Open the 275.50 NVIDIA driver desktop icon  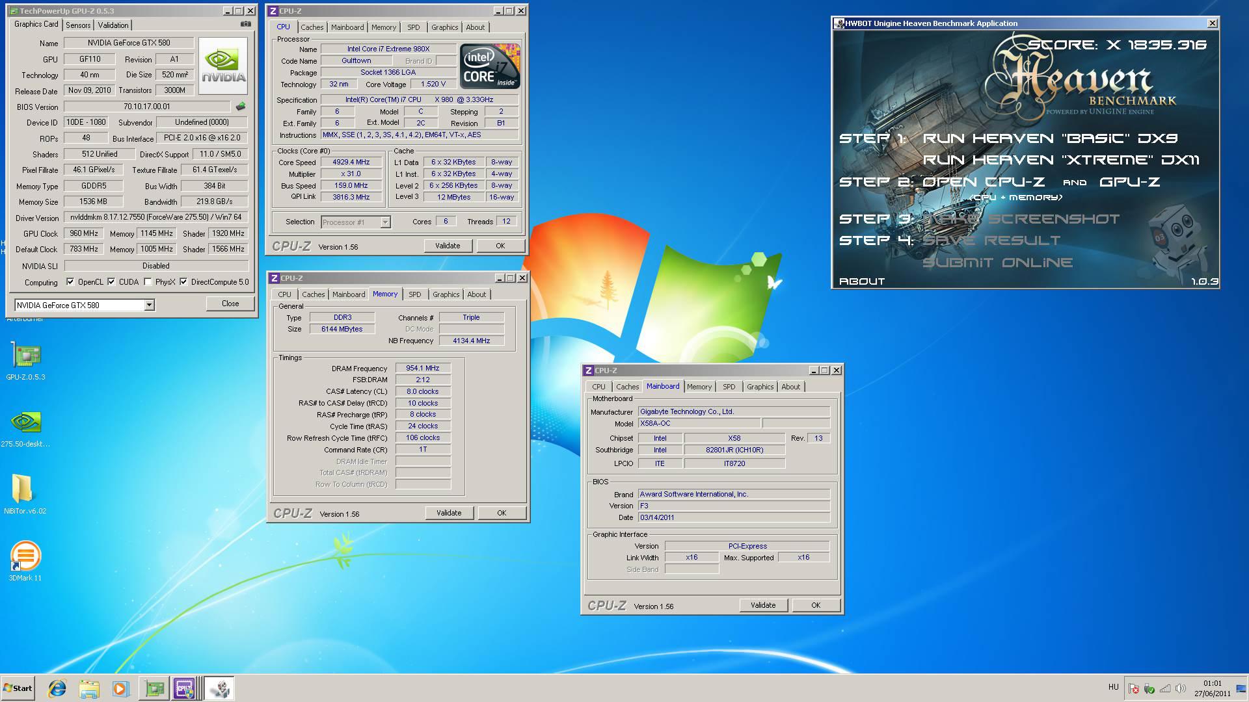pos(25,429)
